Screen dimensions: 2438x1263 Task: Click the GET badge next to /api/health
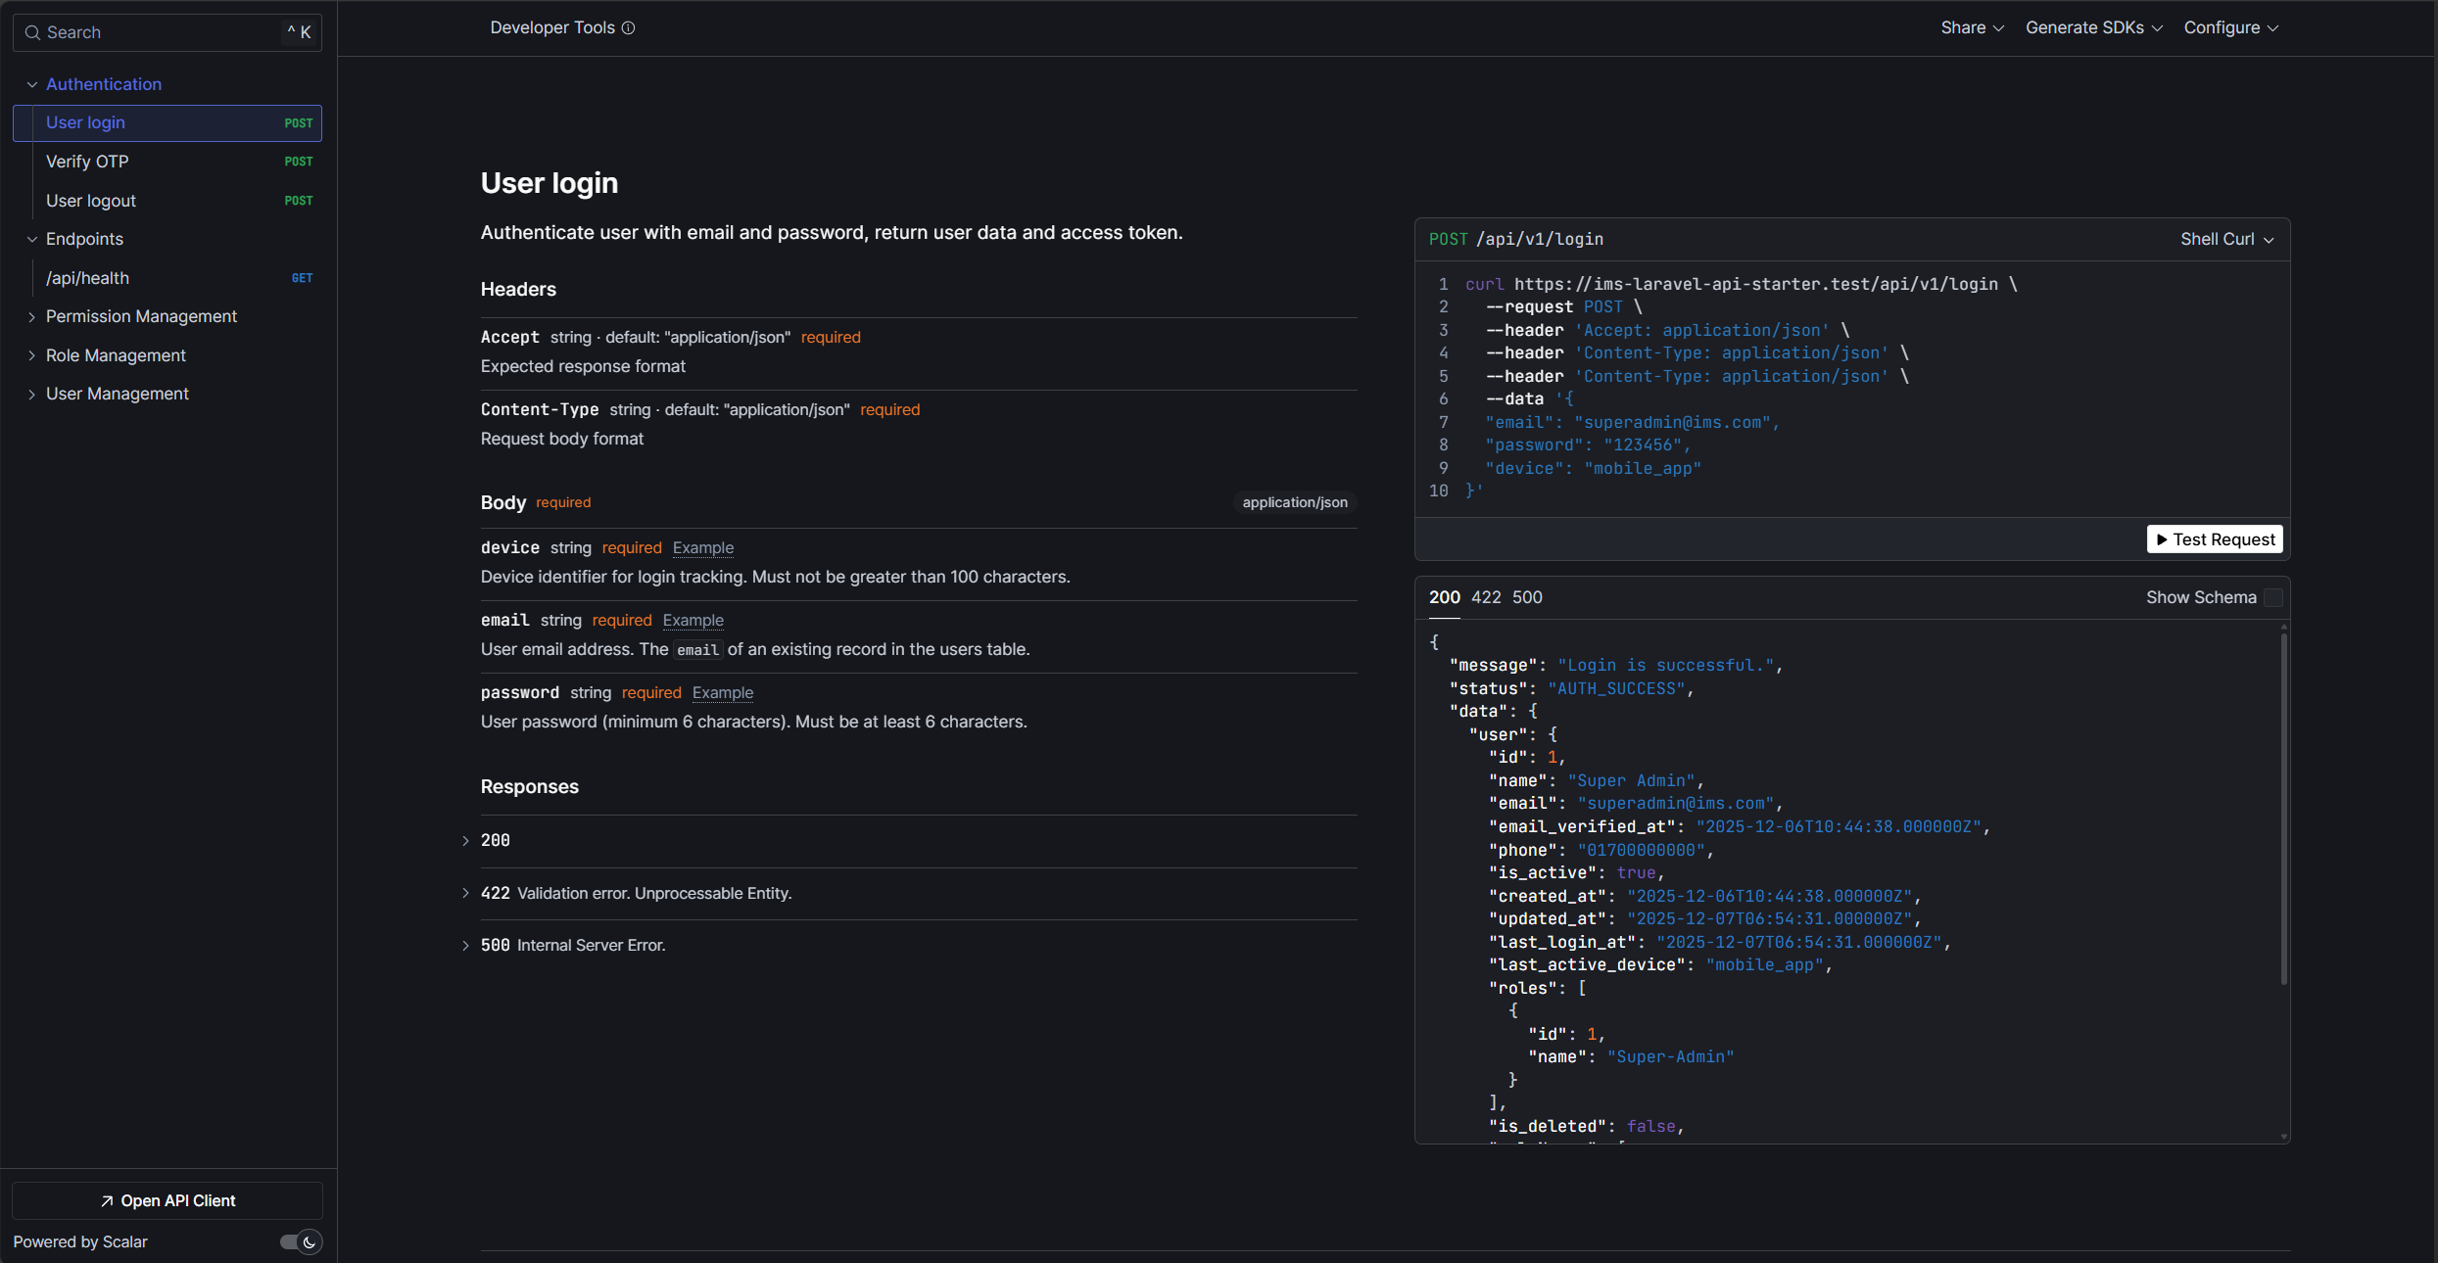[302, 278]
